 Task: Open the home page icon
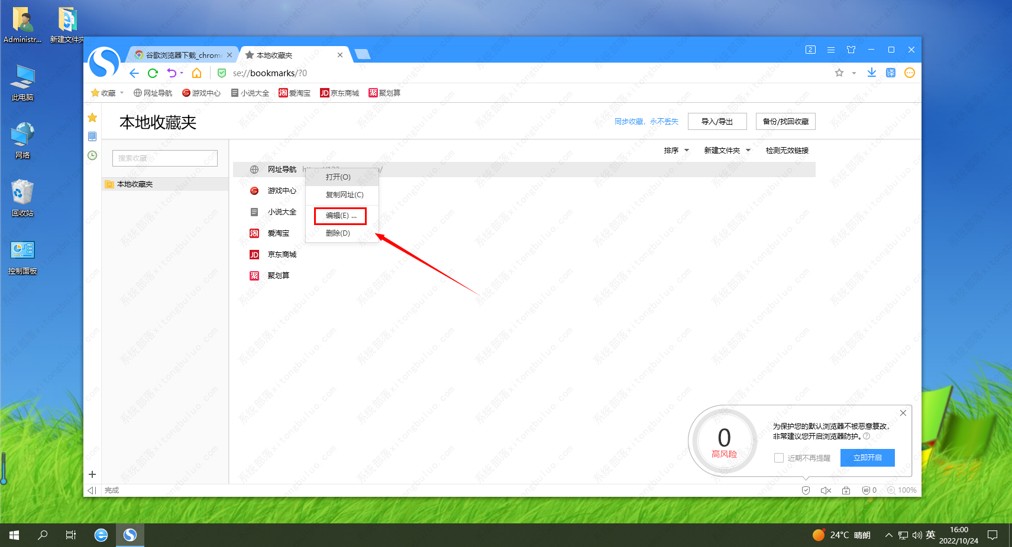click(196, 73)
